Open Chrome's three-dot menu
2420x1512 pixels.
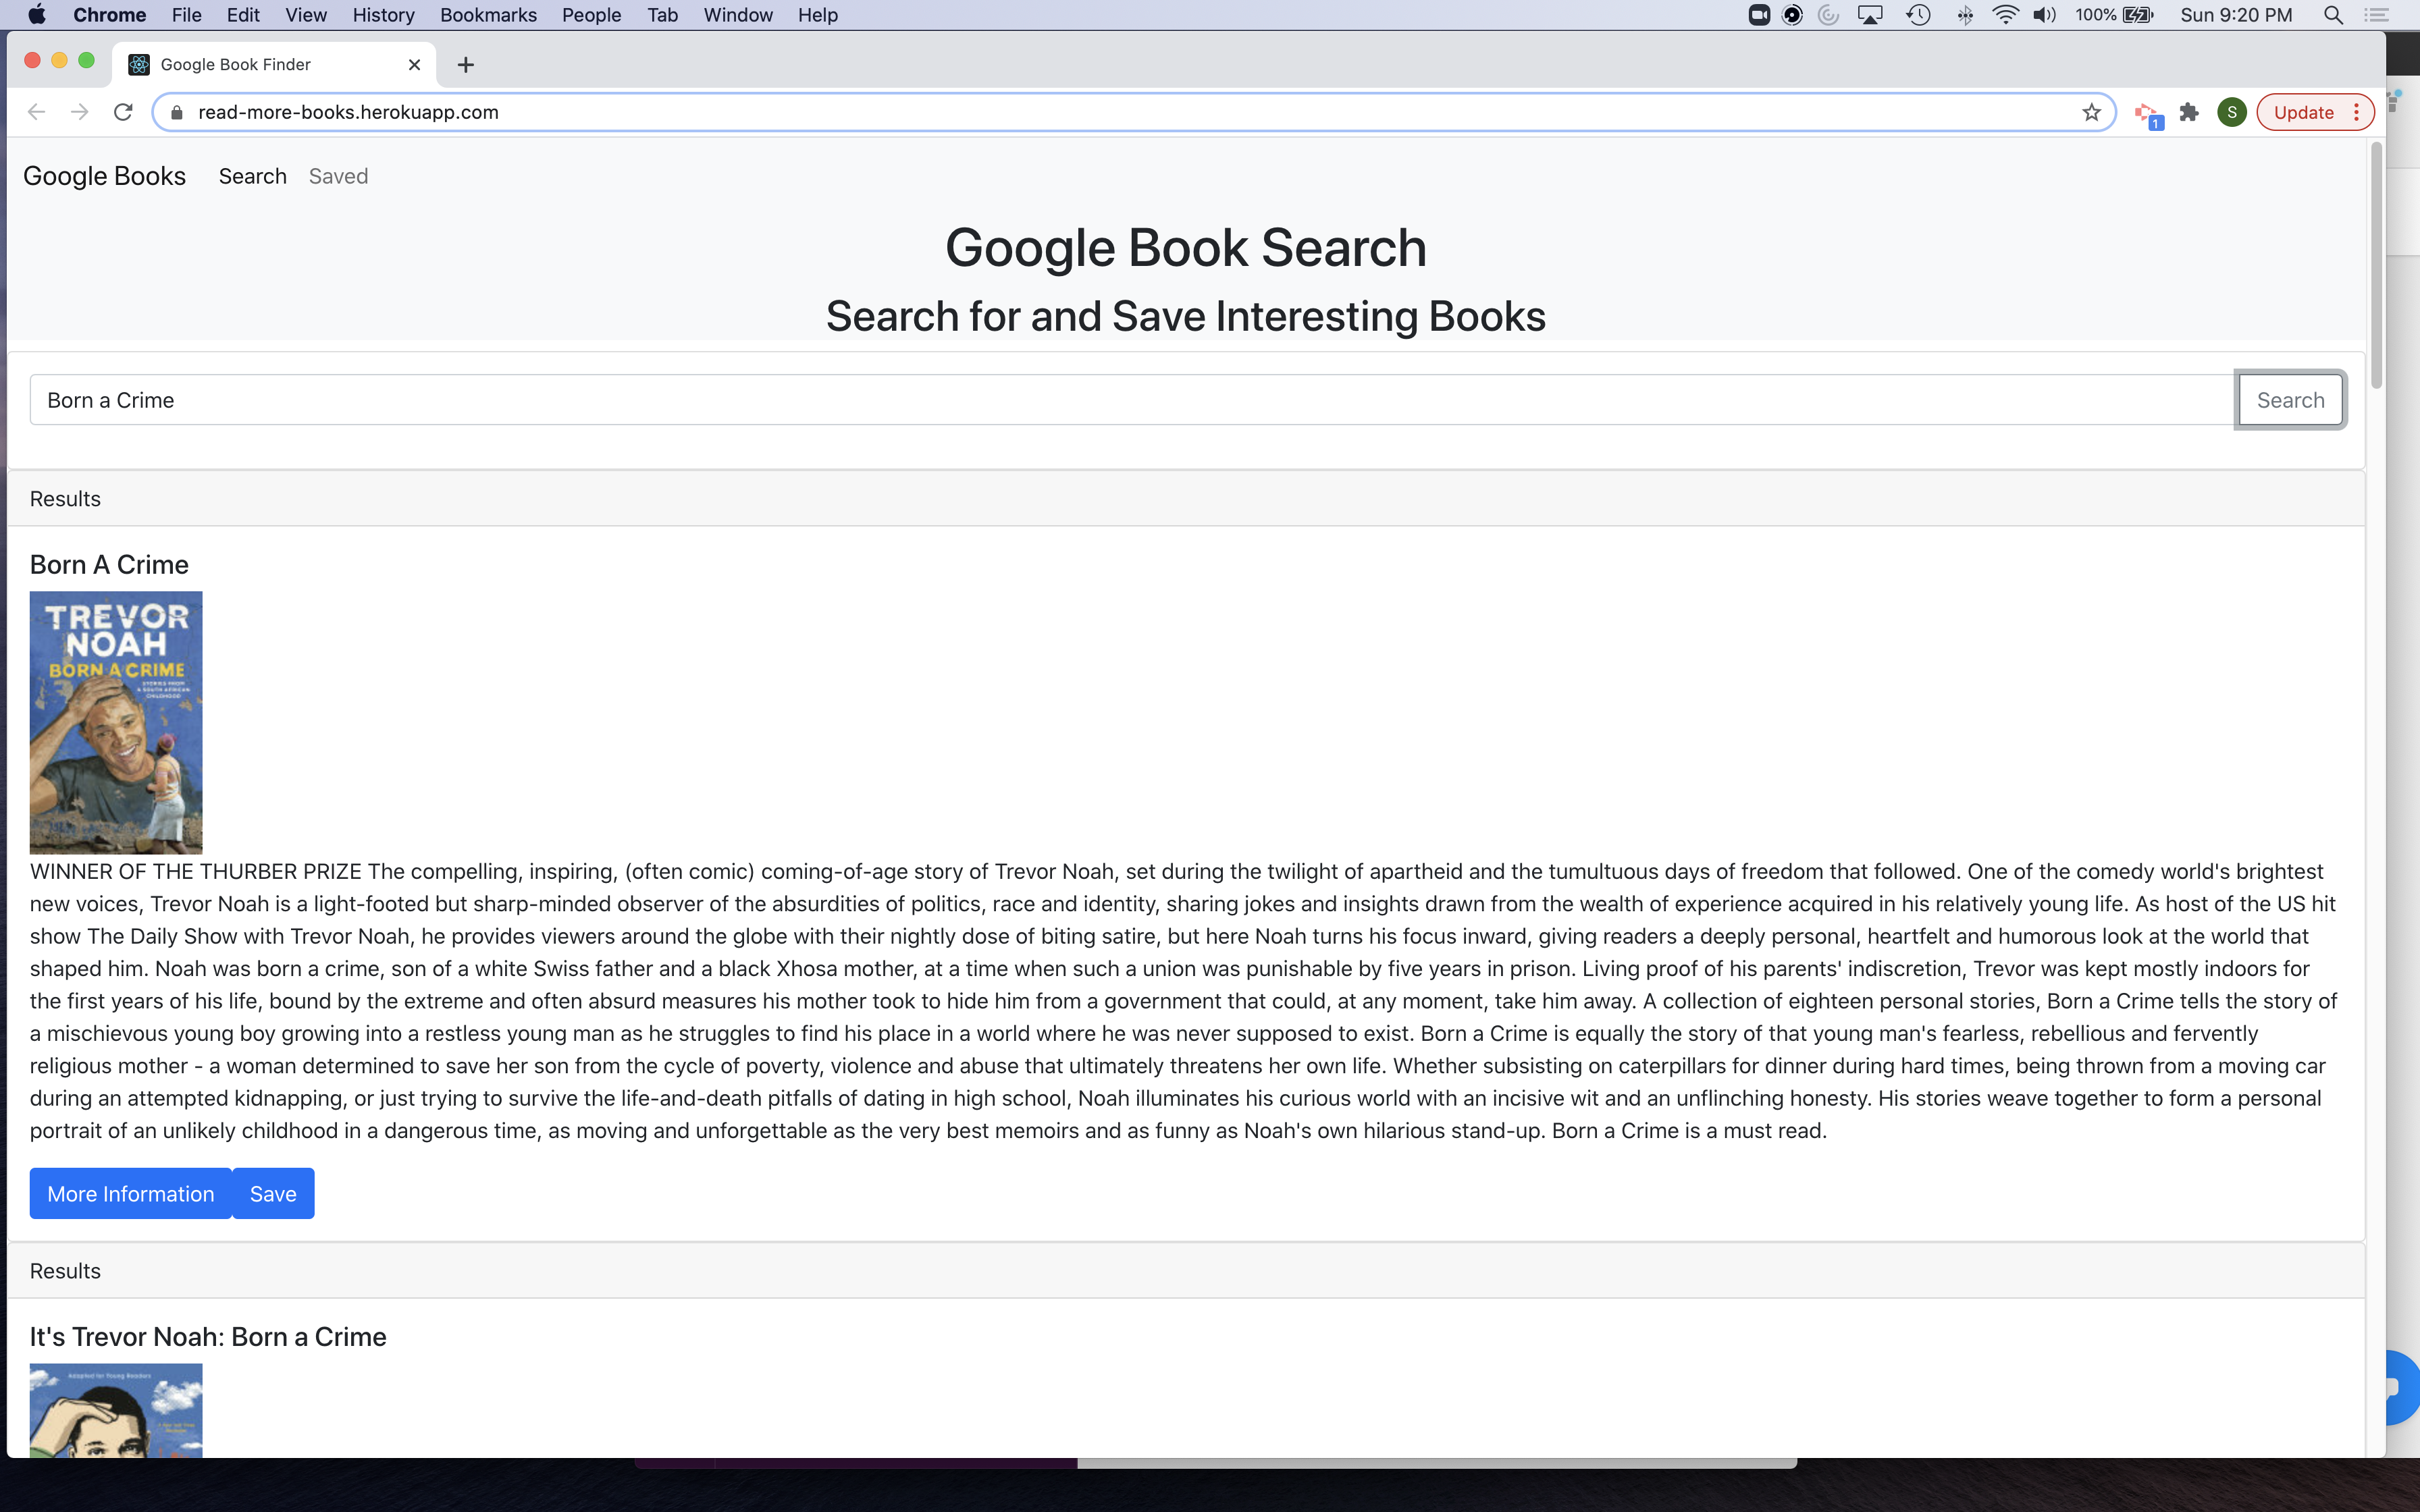click(2356, 111)
